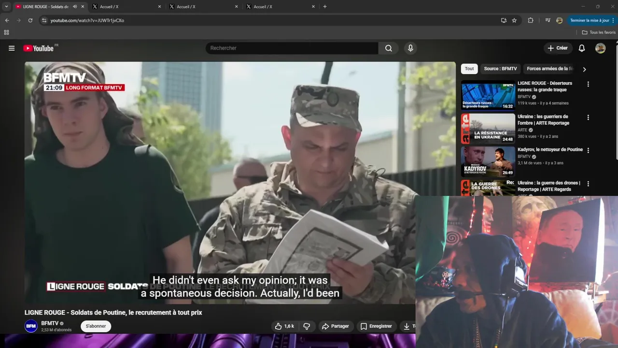Screen dimensions: 618x348
Task: Reload the page
Action: tap(30, 20)
